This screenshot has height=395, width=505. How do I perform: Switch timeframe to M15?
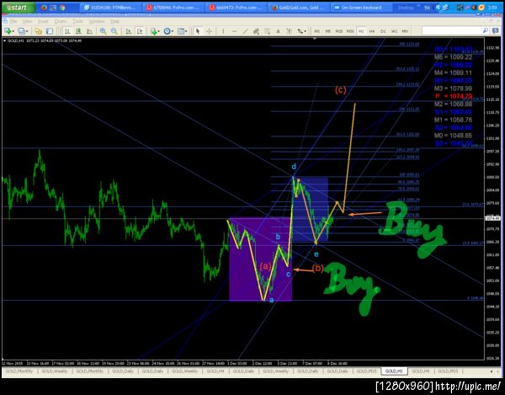point(339,31)
